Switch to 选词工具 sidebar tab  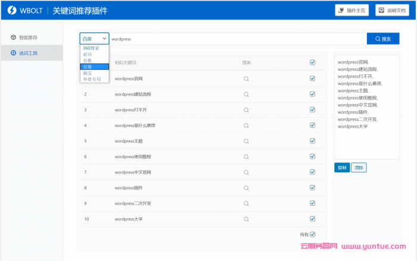pos(27,53)
